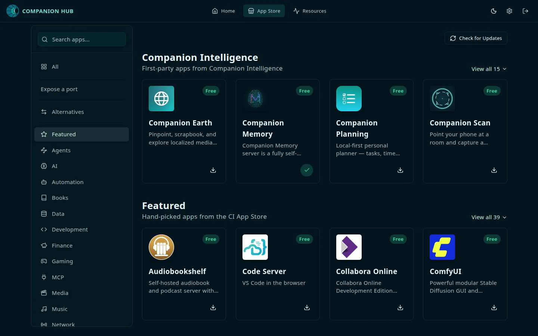Focus the Search apps field

pos(82,39)
